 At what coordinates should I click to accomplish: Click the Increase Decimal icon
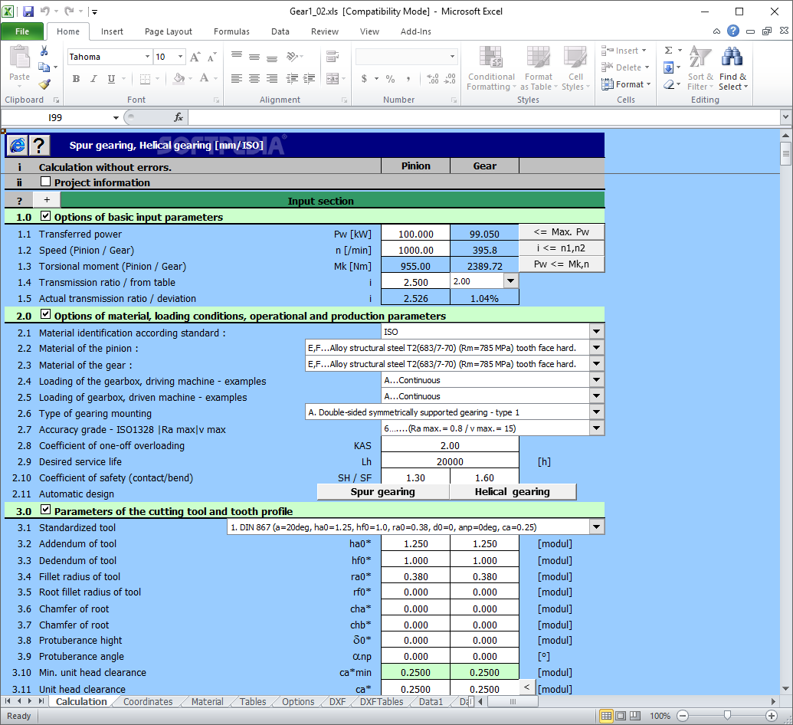click(x=432, y=79)
